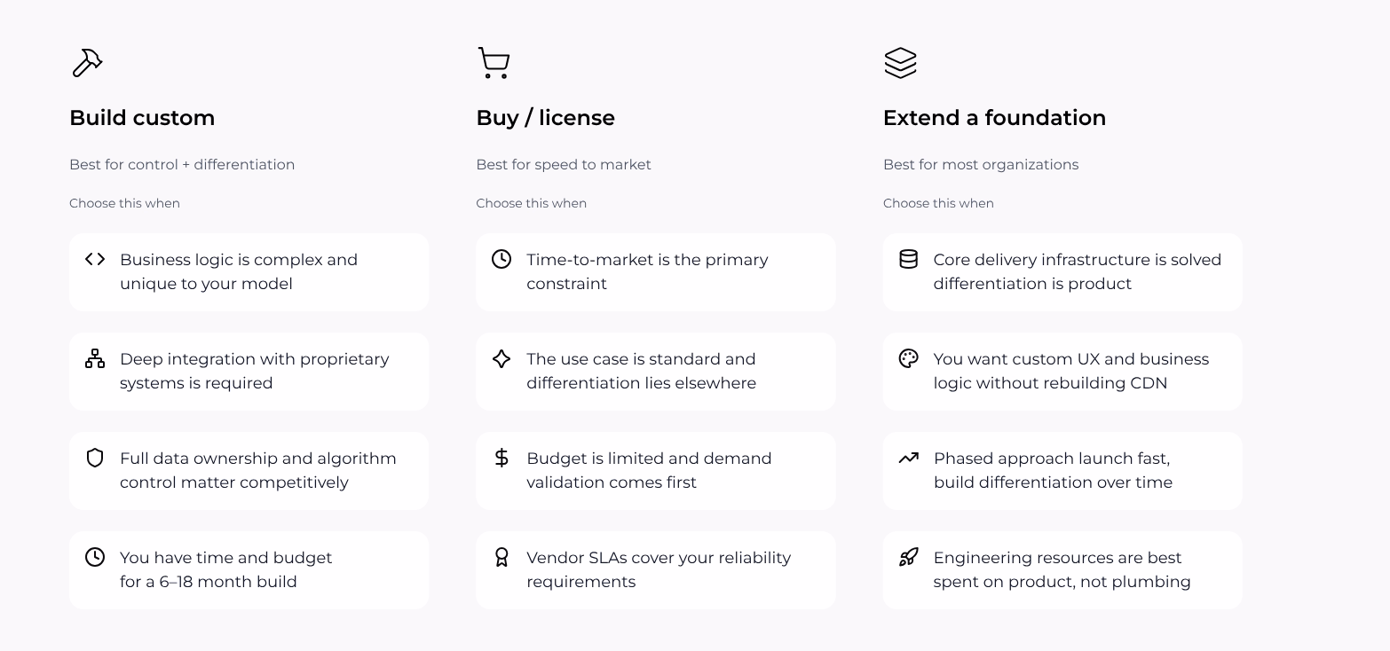Screen dimensions: 1390x651
Task: Click the dollar sign icon beside Budget is limited
Action: coord(502,458)
